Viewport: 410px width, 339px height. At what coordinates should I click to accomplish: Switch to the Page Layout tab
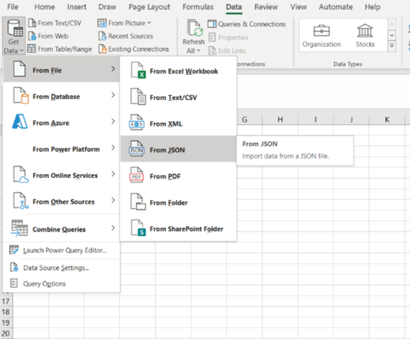(x=149, y=7)
